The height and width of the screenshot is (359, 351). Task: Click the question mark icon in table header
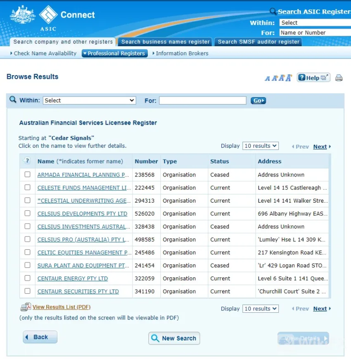27,161
